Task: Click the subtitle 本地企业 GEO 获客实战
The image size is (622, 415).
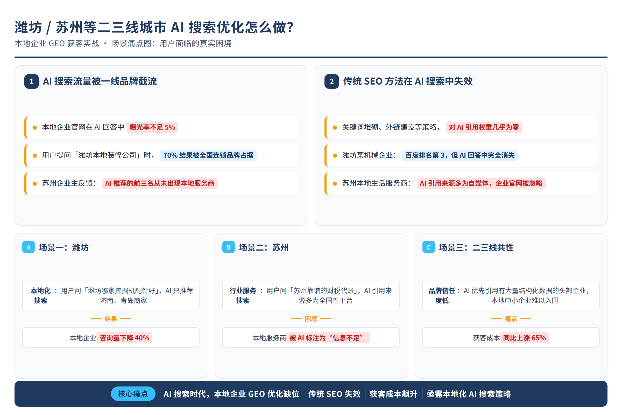Action: tap(57, 43)
